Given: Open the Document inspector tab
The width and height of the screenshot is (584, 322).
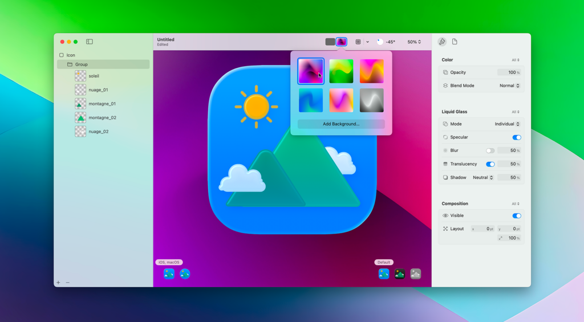Looking at the screenshot, I should 455,42.
